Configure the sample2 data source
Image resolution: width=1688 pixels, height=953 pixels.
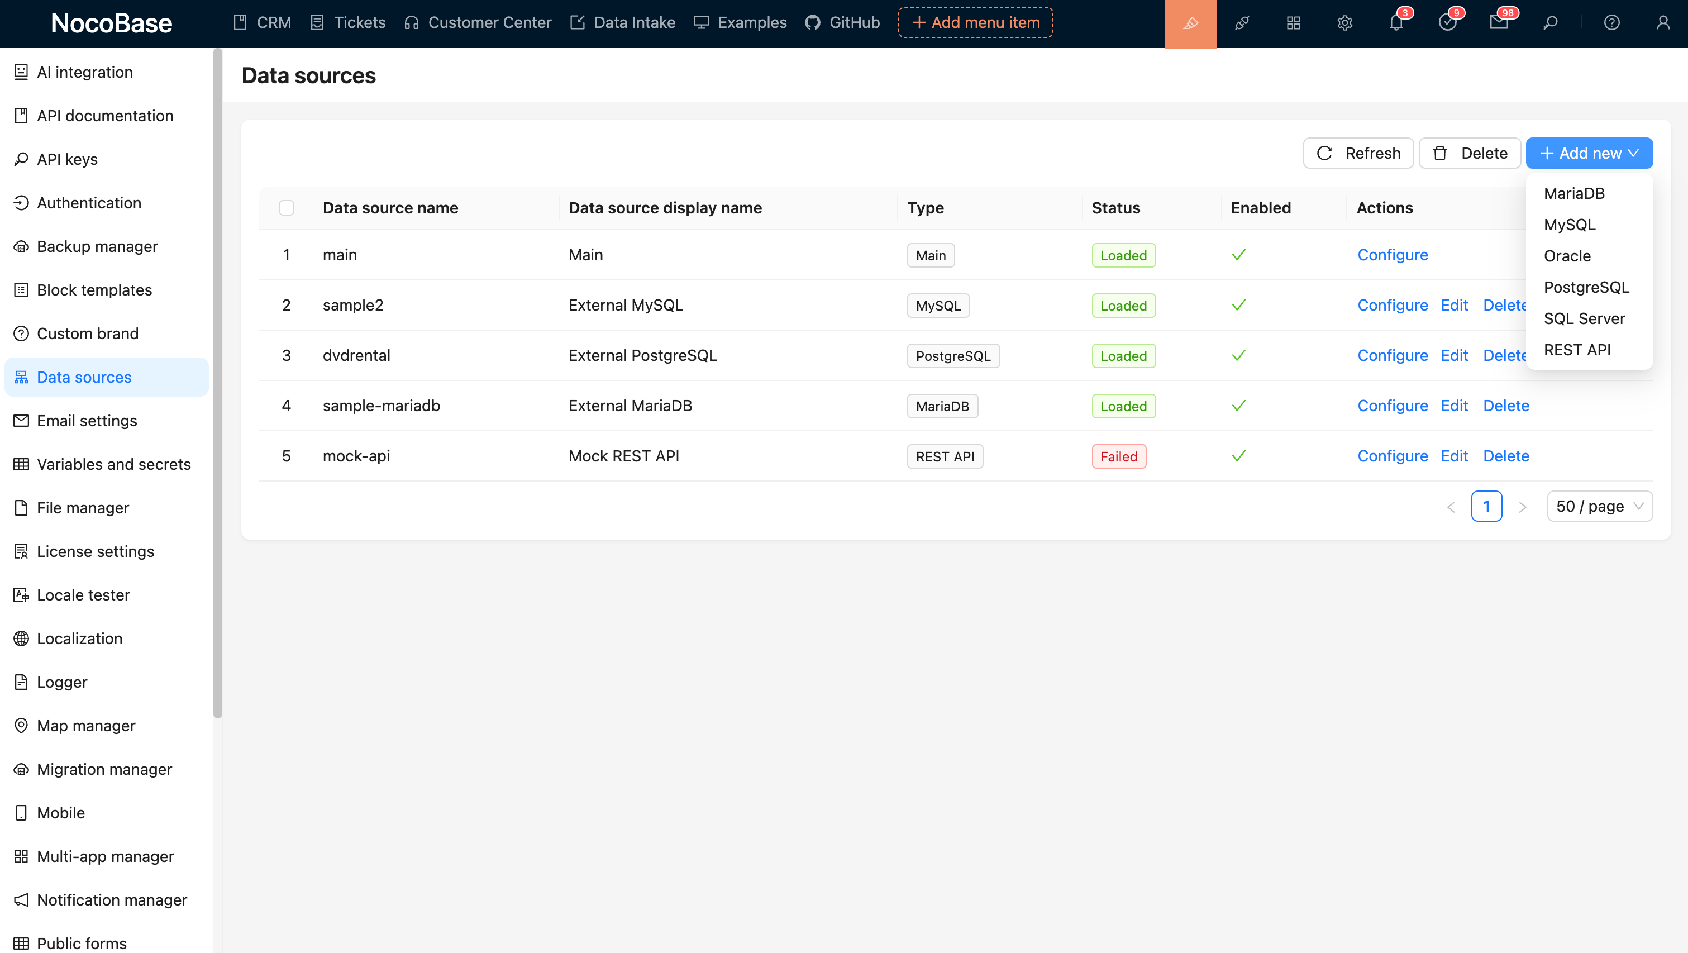tap(1393, 306)
